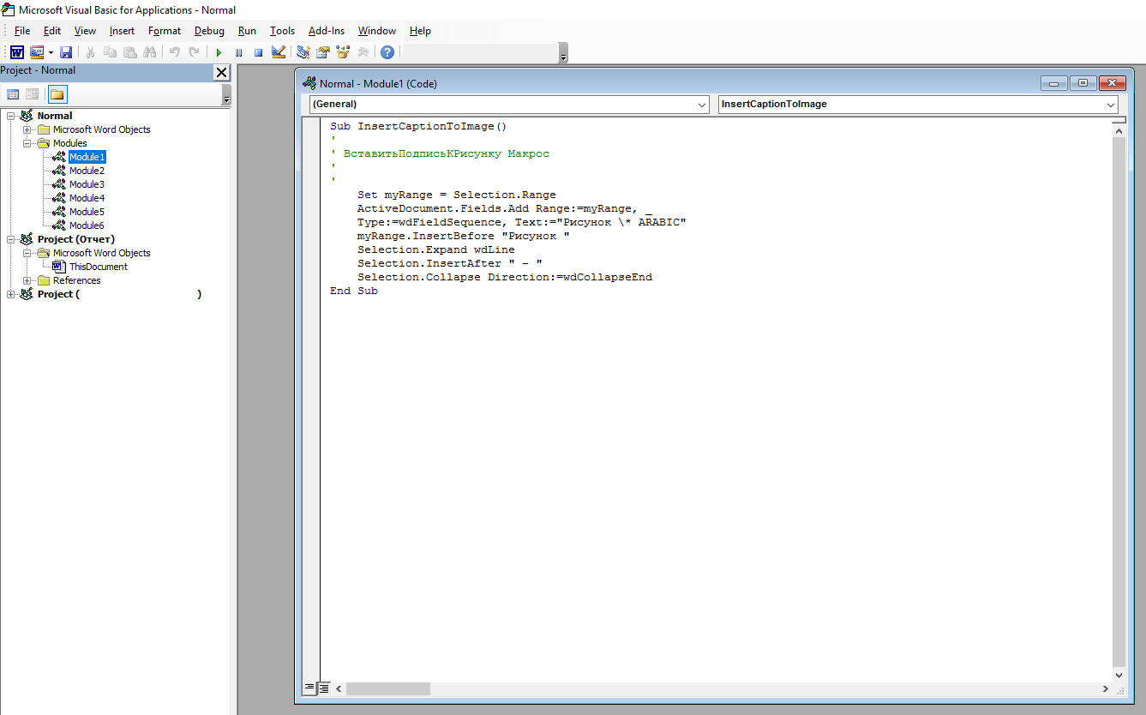
Task: Open the Help menu
Action: click(x=420, y=31)
